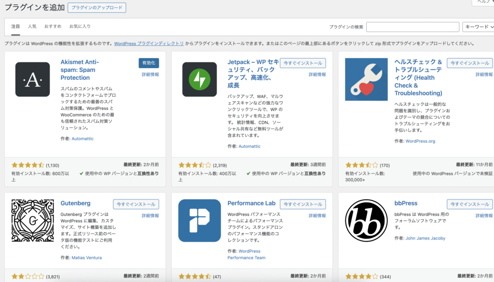Install Jetpack with 今すぐインストール

click(303, 63)
